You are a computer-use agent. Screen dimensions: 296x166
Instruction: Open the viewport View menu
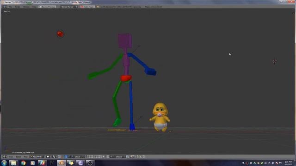11,157
